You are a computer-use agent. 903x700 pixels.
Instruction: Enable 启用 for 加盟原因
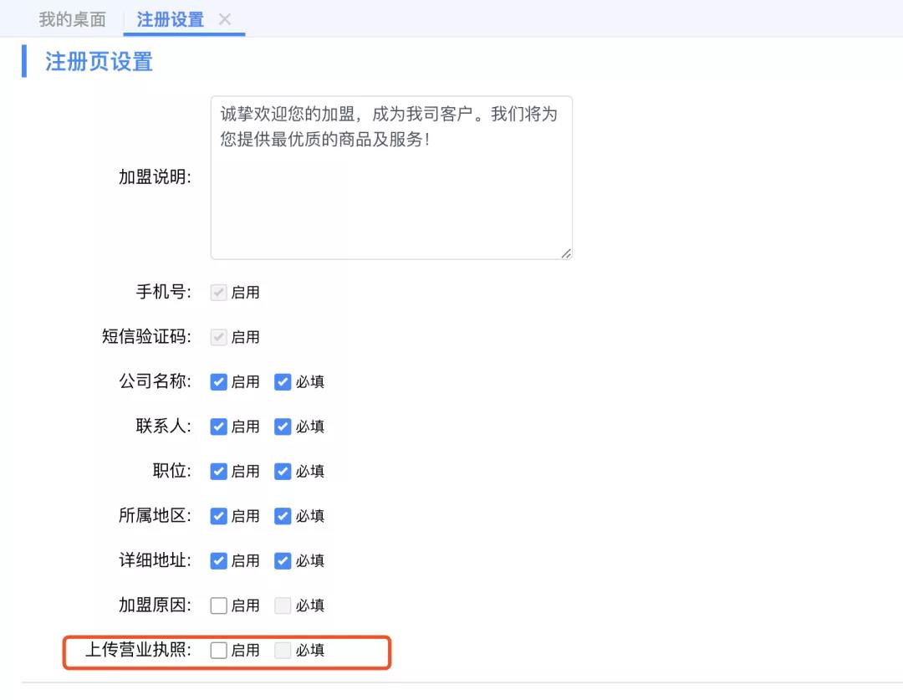click(219, 605)
